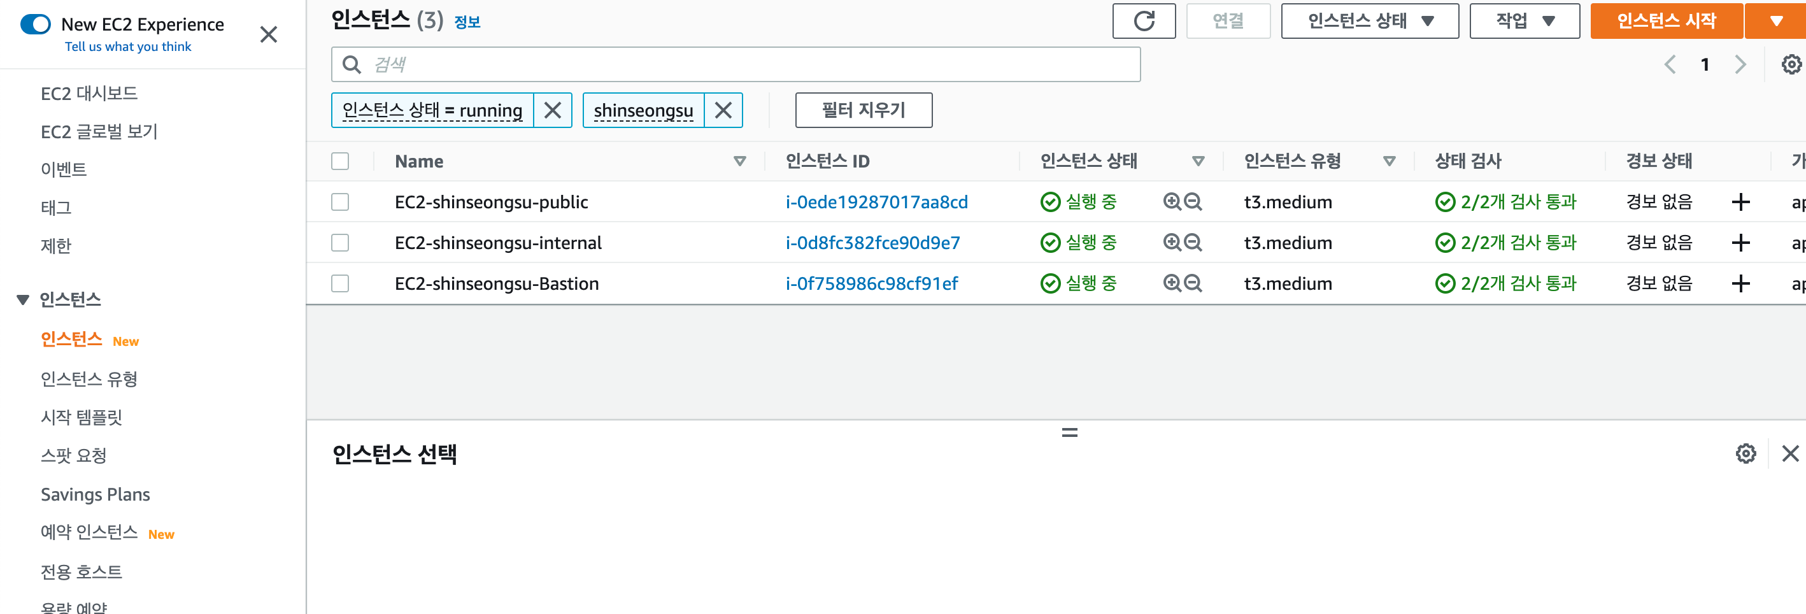
Task: Click the 연결 connect button
Action: pyautogui.click(x=1228, y=21)
